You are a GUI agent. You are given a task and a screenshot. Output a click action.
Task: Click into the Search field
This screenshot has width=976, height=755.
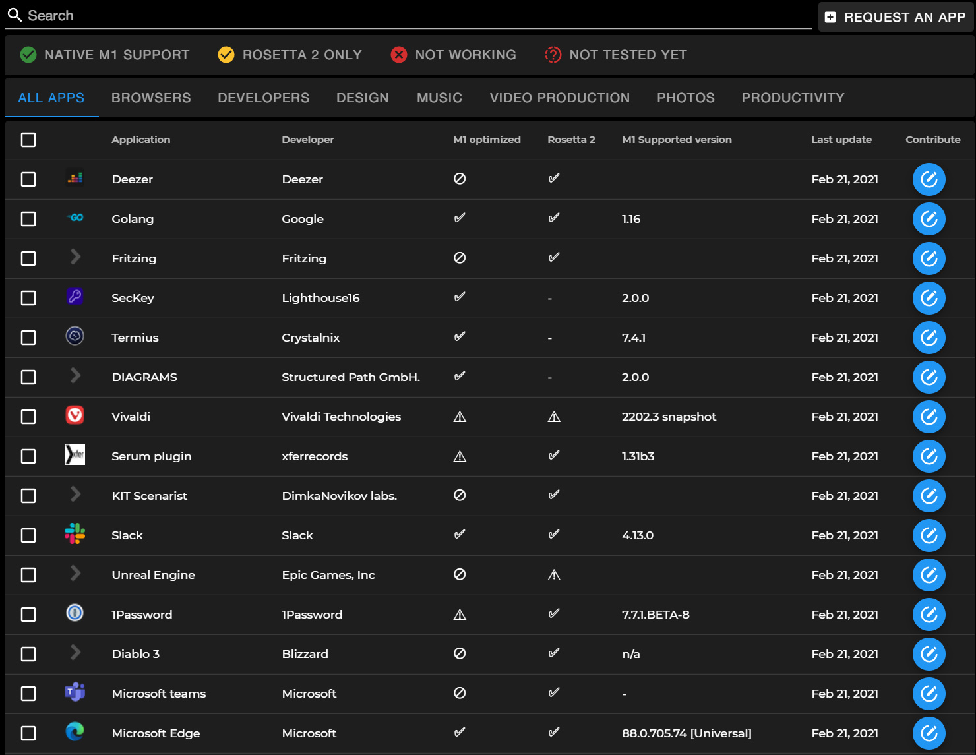(x=409, y=16)
